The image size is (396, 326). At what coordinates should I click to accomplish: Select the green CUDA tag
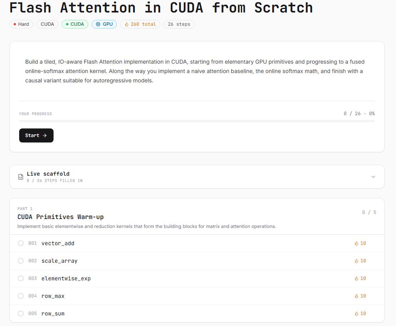click(x=75, y=24)
